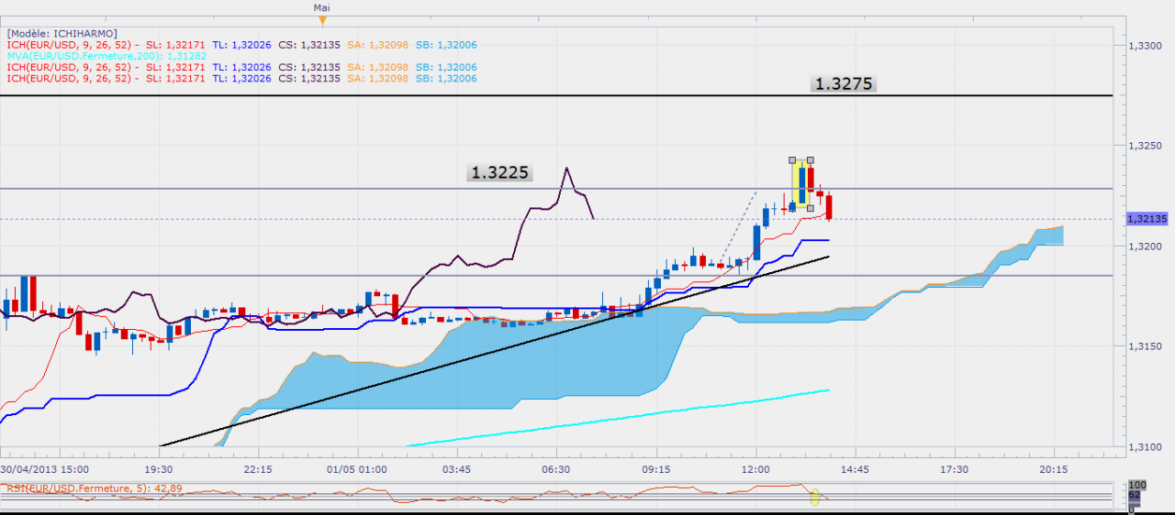1175x515 pixels.
Task: Select the yellow ellipse in RSI panel
Action: point(814,498)
